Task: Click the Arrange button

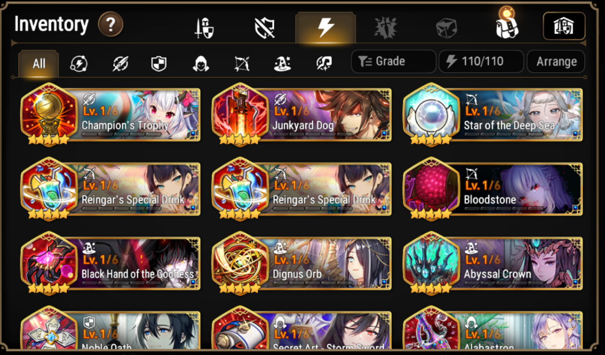Action: tap(556, 61)
